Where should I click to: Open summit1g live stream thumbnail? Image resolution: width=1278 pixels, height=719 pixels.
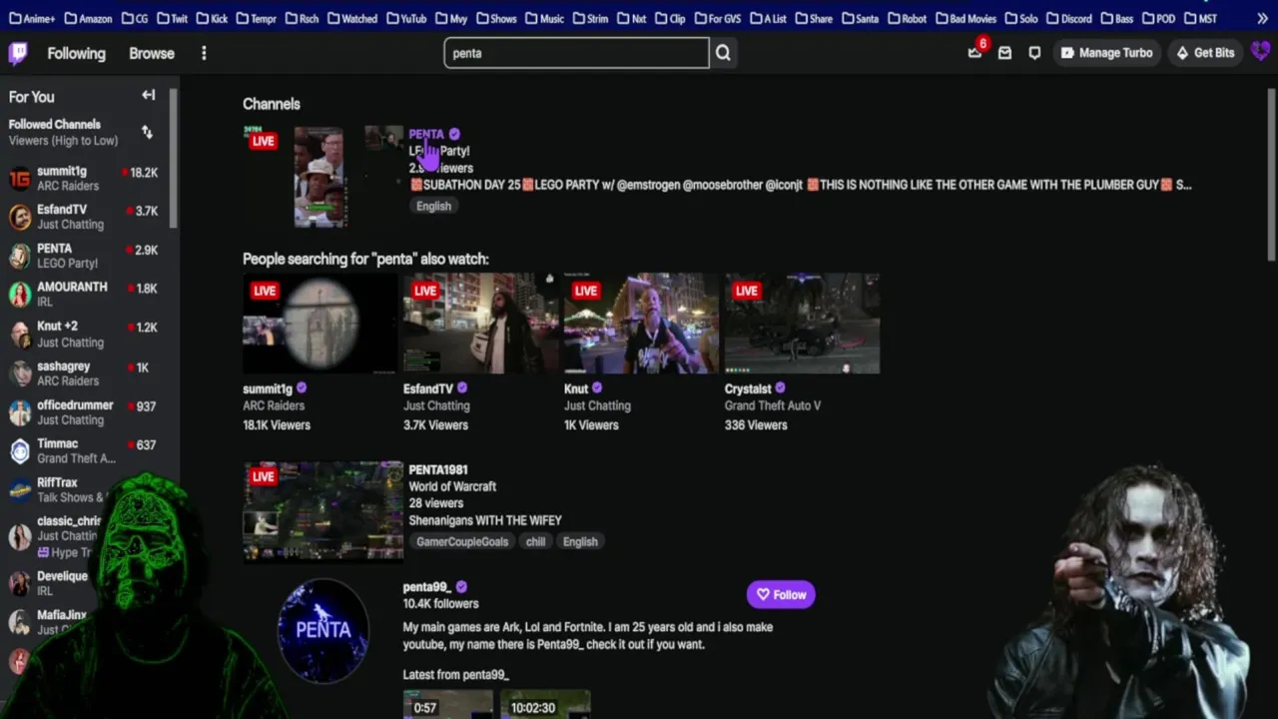pyautogui.click(x=319, y=323)
